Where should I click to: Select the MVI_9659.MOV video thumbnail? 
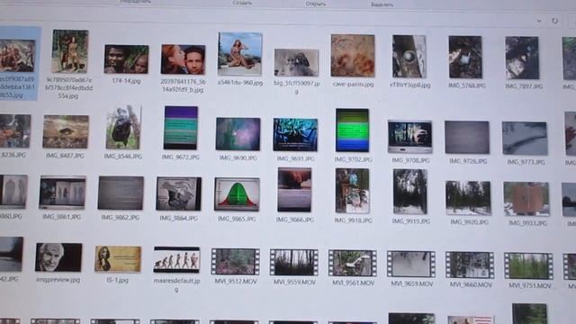click(411, 265)
